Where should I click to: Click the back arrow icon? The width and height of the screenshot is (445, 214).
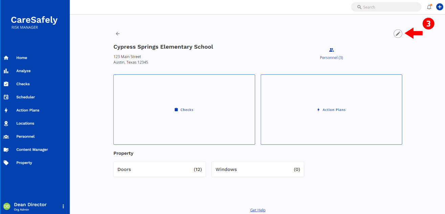point(118,33)
